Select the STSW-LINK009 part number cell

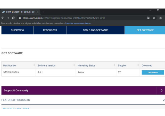pyautogui.click(x=19, y=72)
